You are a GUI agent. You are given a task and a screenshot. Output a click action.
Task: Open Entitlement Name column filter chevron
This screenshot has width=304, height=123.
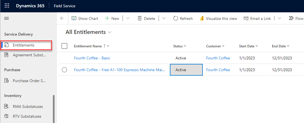(108, 46)
